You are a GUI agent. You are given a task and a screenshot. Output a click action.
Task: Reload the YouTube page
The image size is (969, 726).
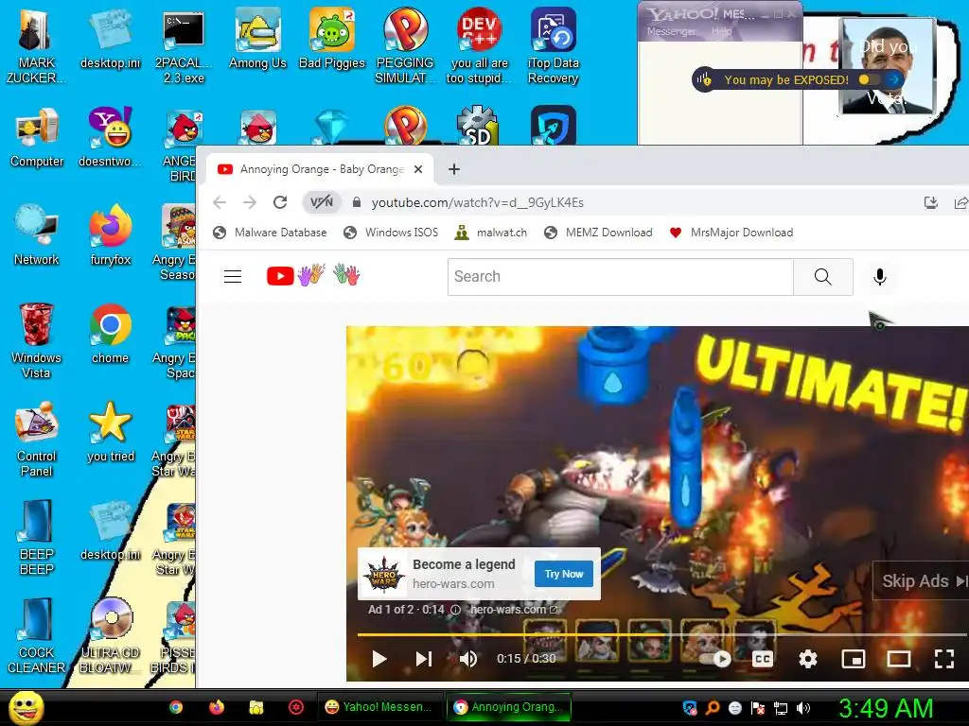click(280, 202)
